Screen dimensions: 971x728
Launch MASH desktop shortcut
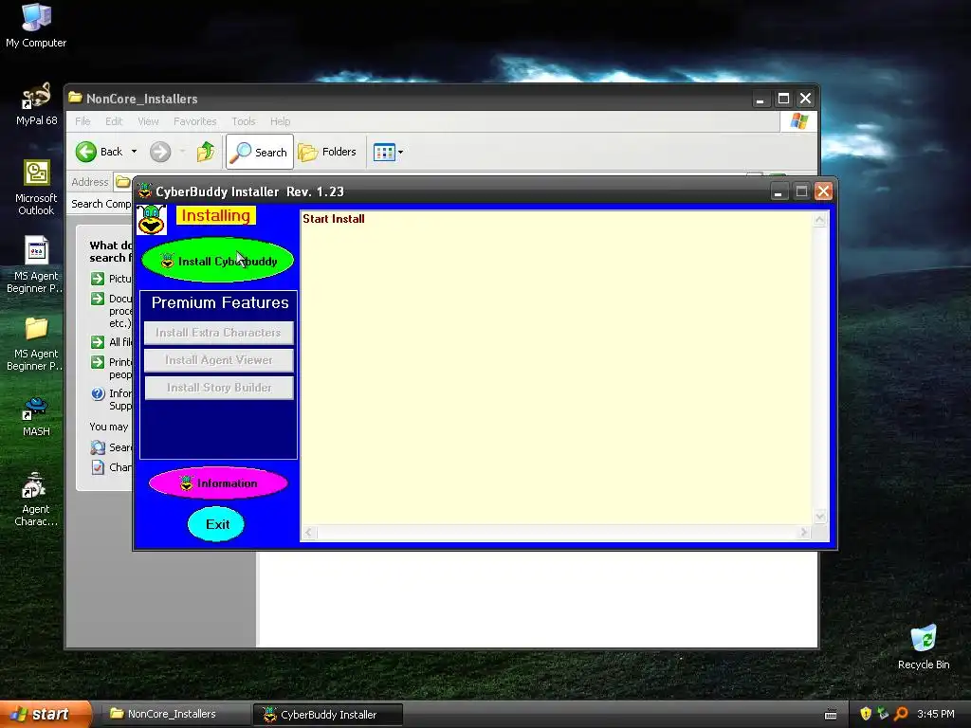[x=36, y=417]
